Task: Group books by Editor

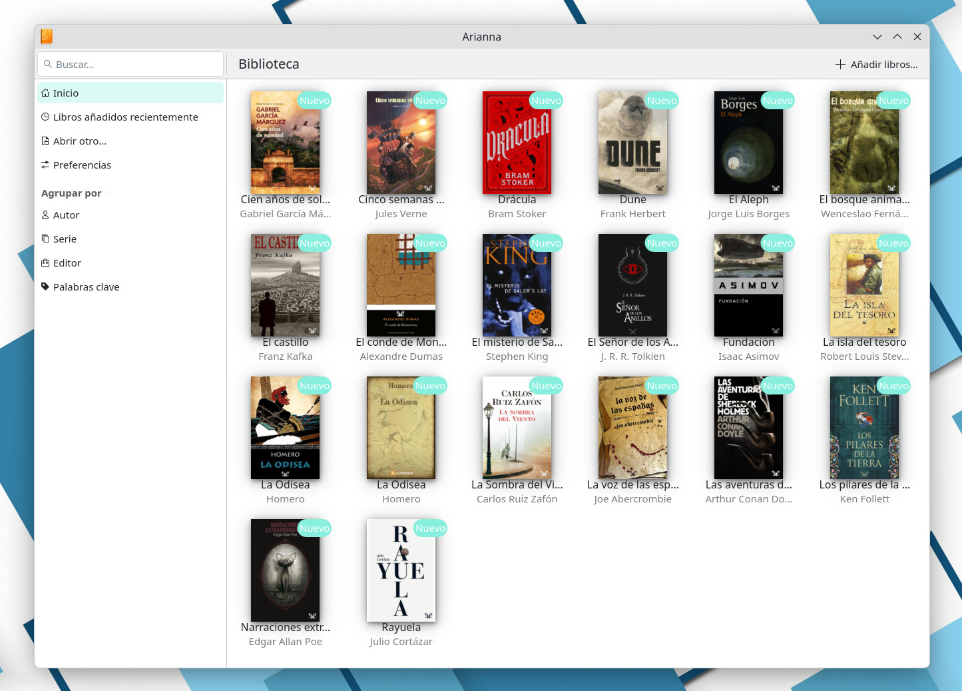Action: pyautogui.click(x=130, y=263)
